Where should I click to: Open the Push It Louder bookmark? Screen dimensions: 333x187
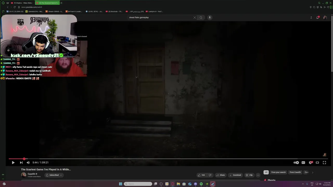click(x=74, y=11)
